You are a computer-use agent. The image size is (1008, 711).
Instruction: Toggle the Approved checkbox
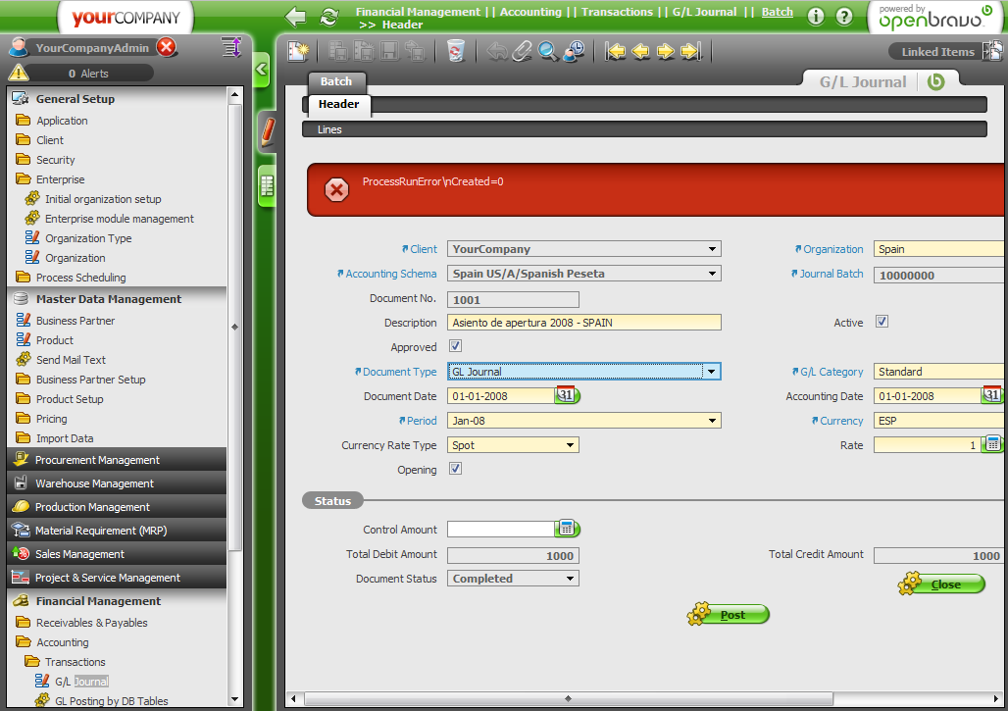click(455, 346)
